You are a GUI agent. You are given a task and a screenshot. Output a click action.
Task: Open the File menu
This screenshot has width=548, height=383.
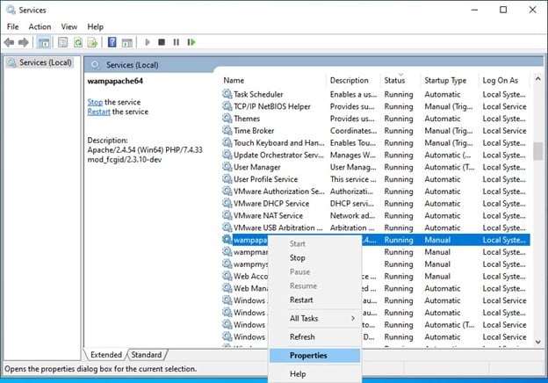[13, 26]
